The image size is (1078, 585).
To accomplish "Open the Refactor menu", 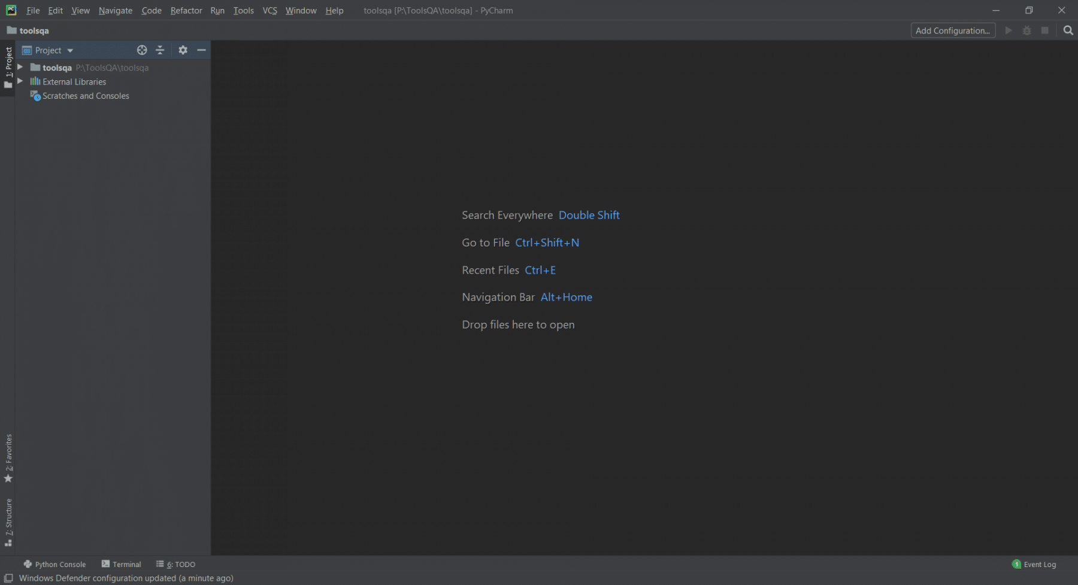I will click(186, 10).
